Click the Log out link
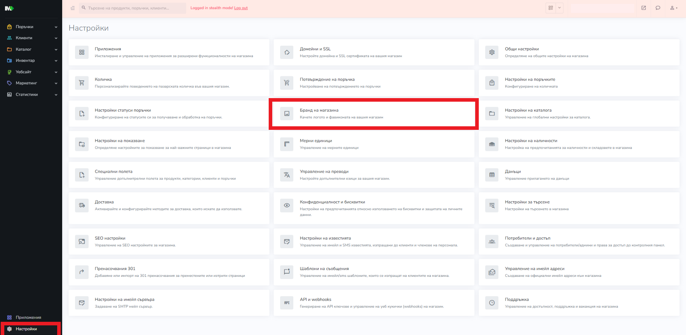 241,8
